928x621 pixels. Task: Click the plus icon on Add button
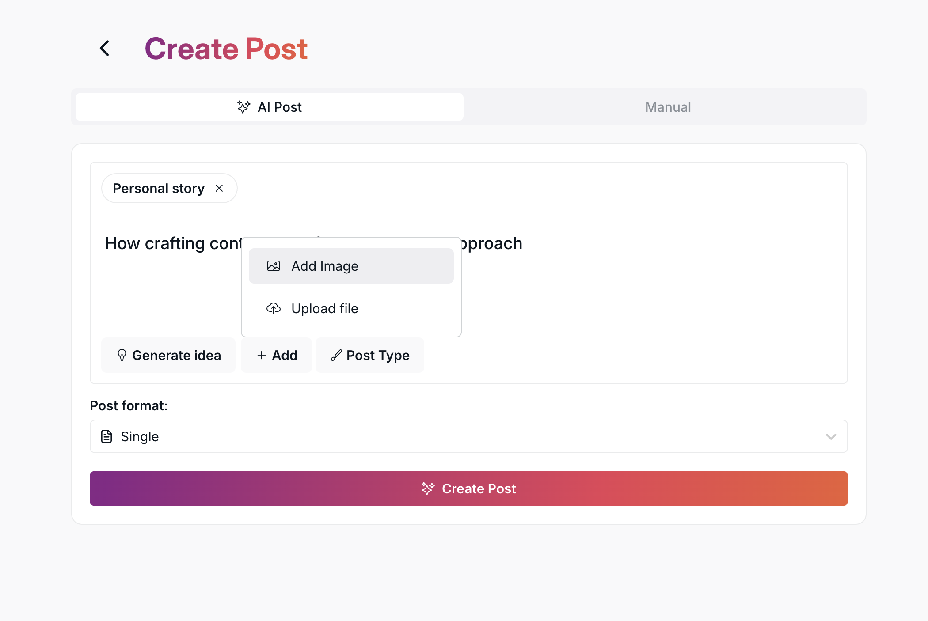click(262, 355)
